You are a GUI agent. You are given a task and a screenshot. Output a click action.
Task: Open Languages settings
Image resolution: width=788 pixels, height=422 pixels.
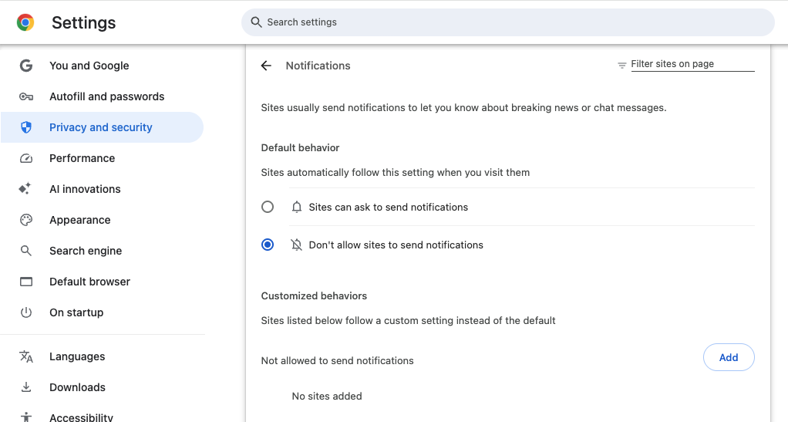[102, 356]
